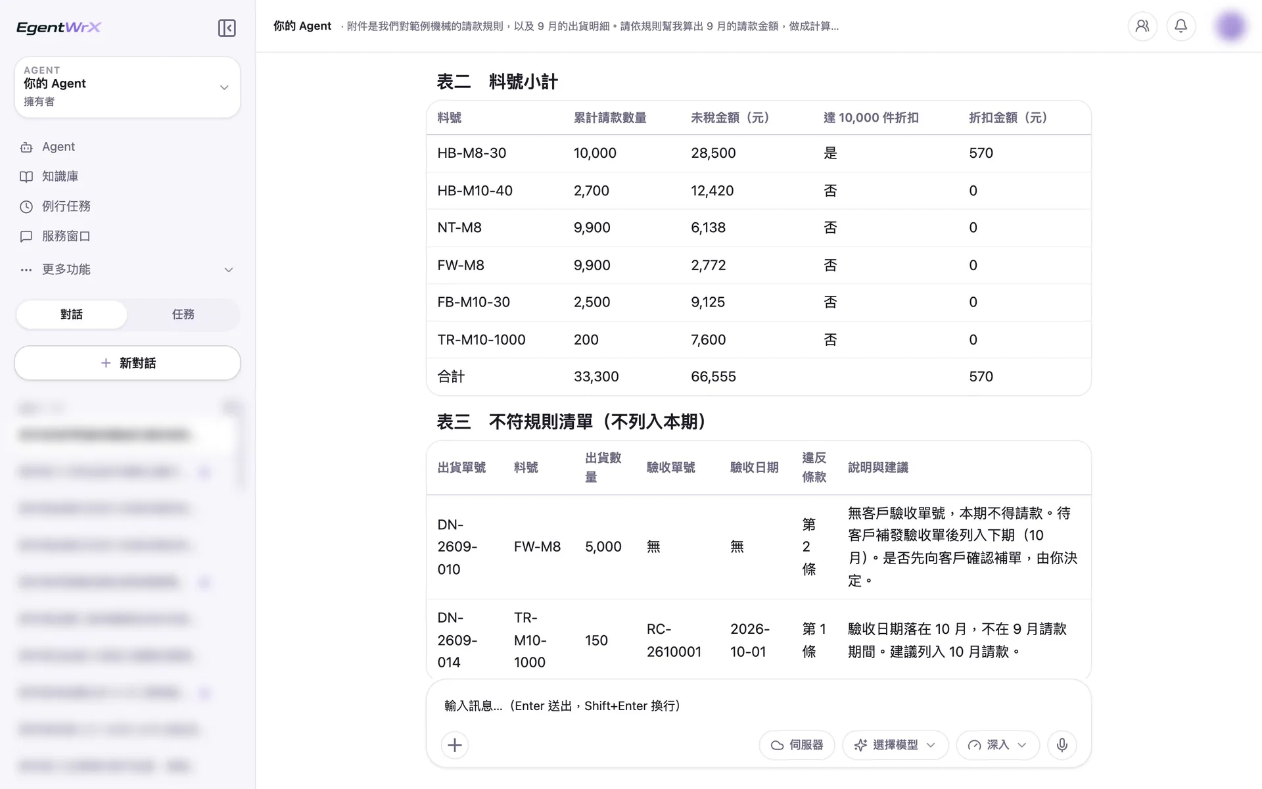Click the plus attachment button in composer
This screenshot has width=1262, height=789.
click(455, 745)
